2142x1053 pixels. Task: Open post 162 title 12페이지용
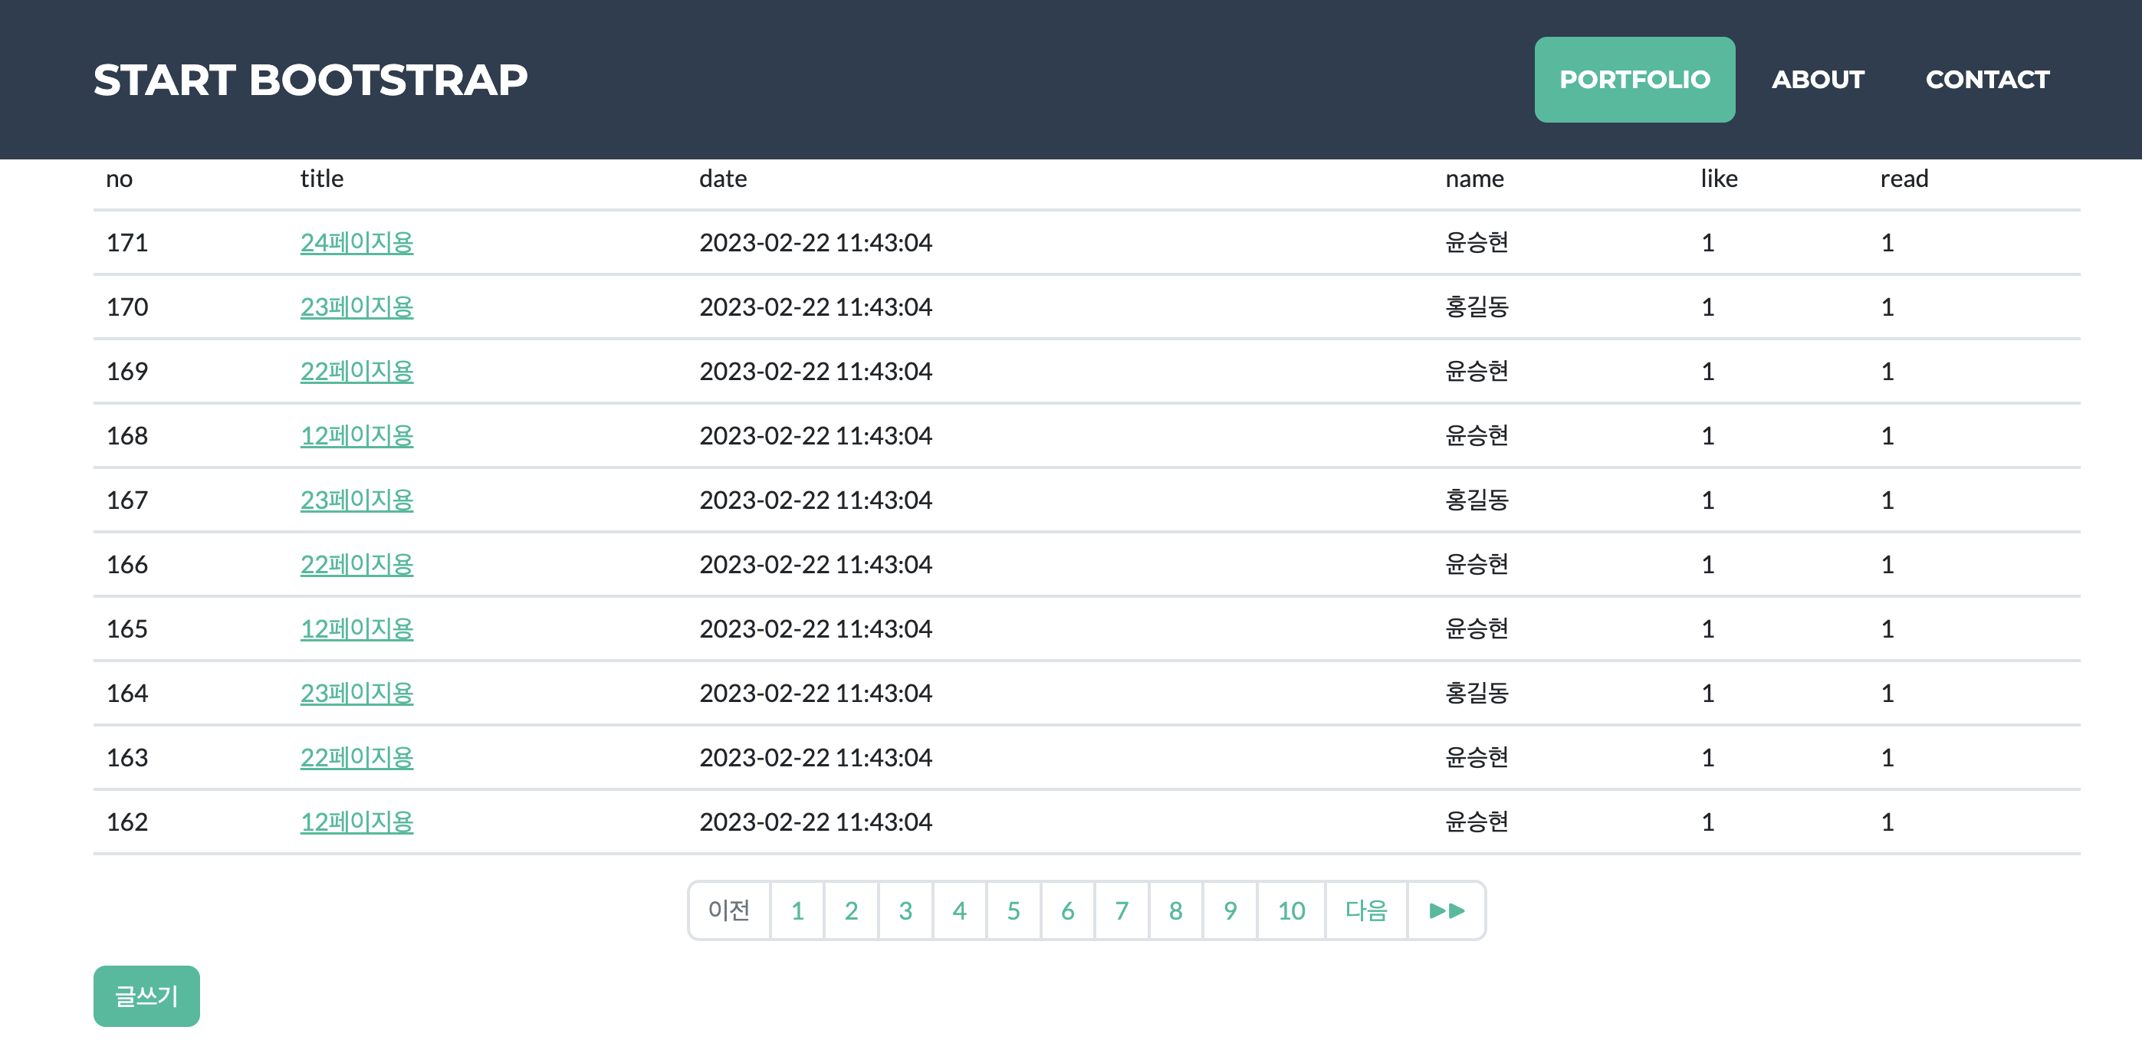356,822
